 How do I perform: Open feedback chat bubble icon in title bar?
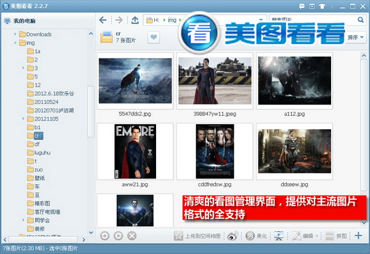click(x=302, y=6)
